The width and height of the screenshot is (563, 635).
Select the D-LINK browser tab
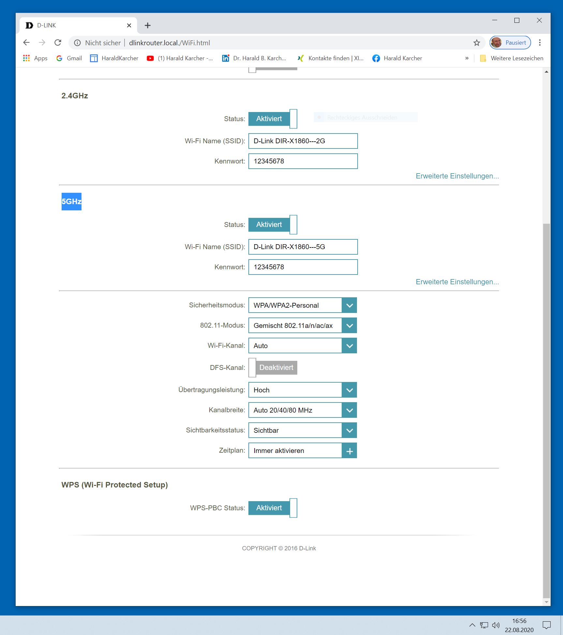(78, 25)
